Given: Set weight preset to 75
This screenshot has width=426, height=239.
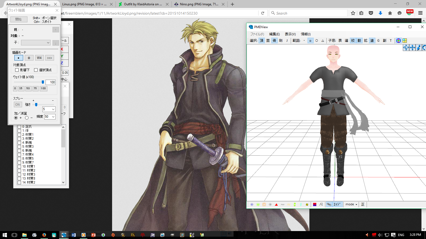Looking at the screenshot, I should tap(35, 88).
